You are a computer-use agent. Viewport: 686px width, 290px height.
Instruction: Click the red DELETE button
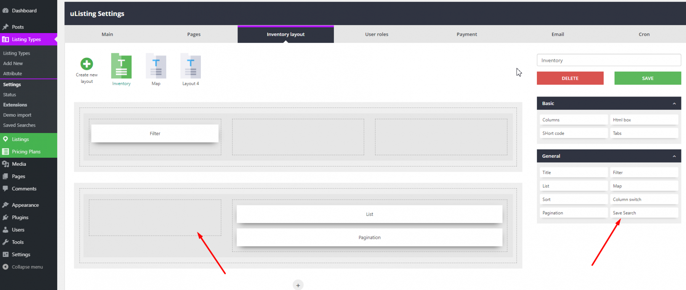coord(570,78)
